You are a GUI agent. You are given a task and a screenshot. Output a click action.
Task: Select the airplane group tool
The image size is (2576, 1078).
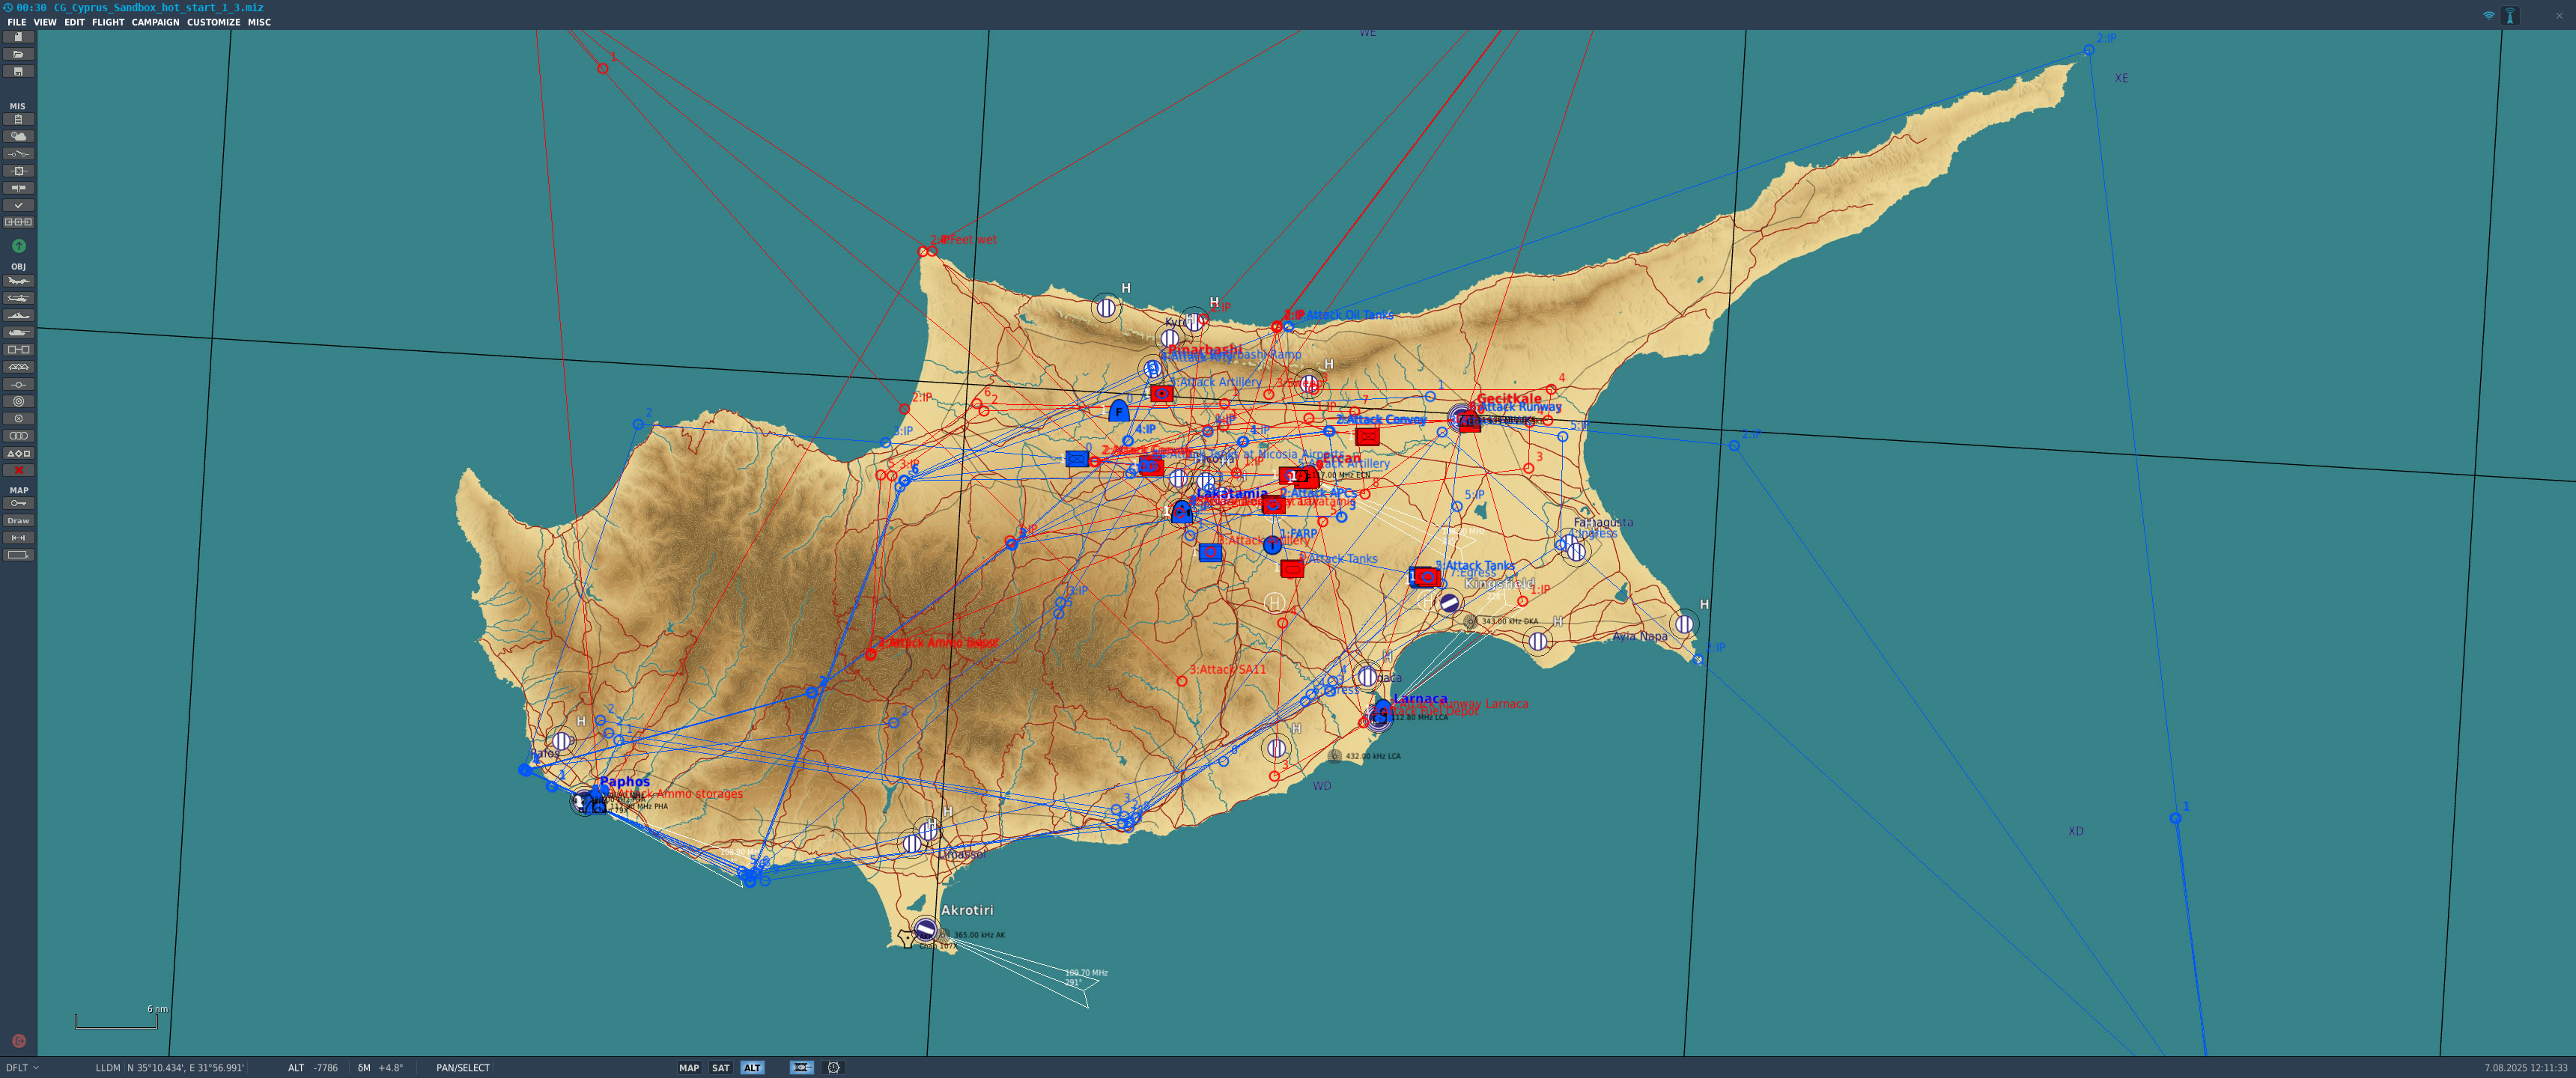(18, 281)
